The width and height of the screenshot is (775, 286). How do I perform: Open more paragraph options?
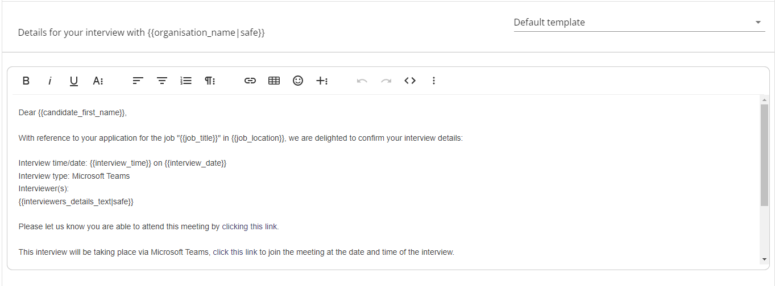click(210, 81)
